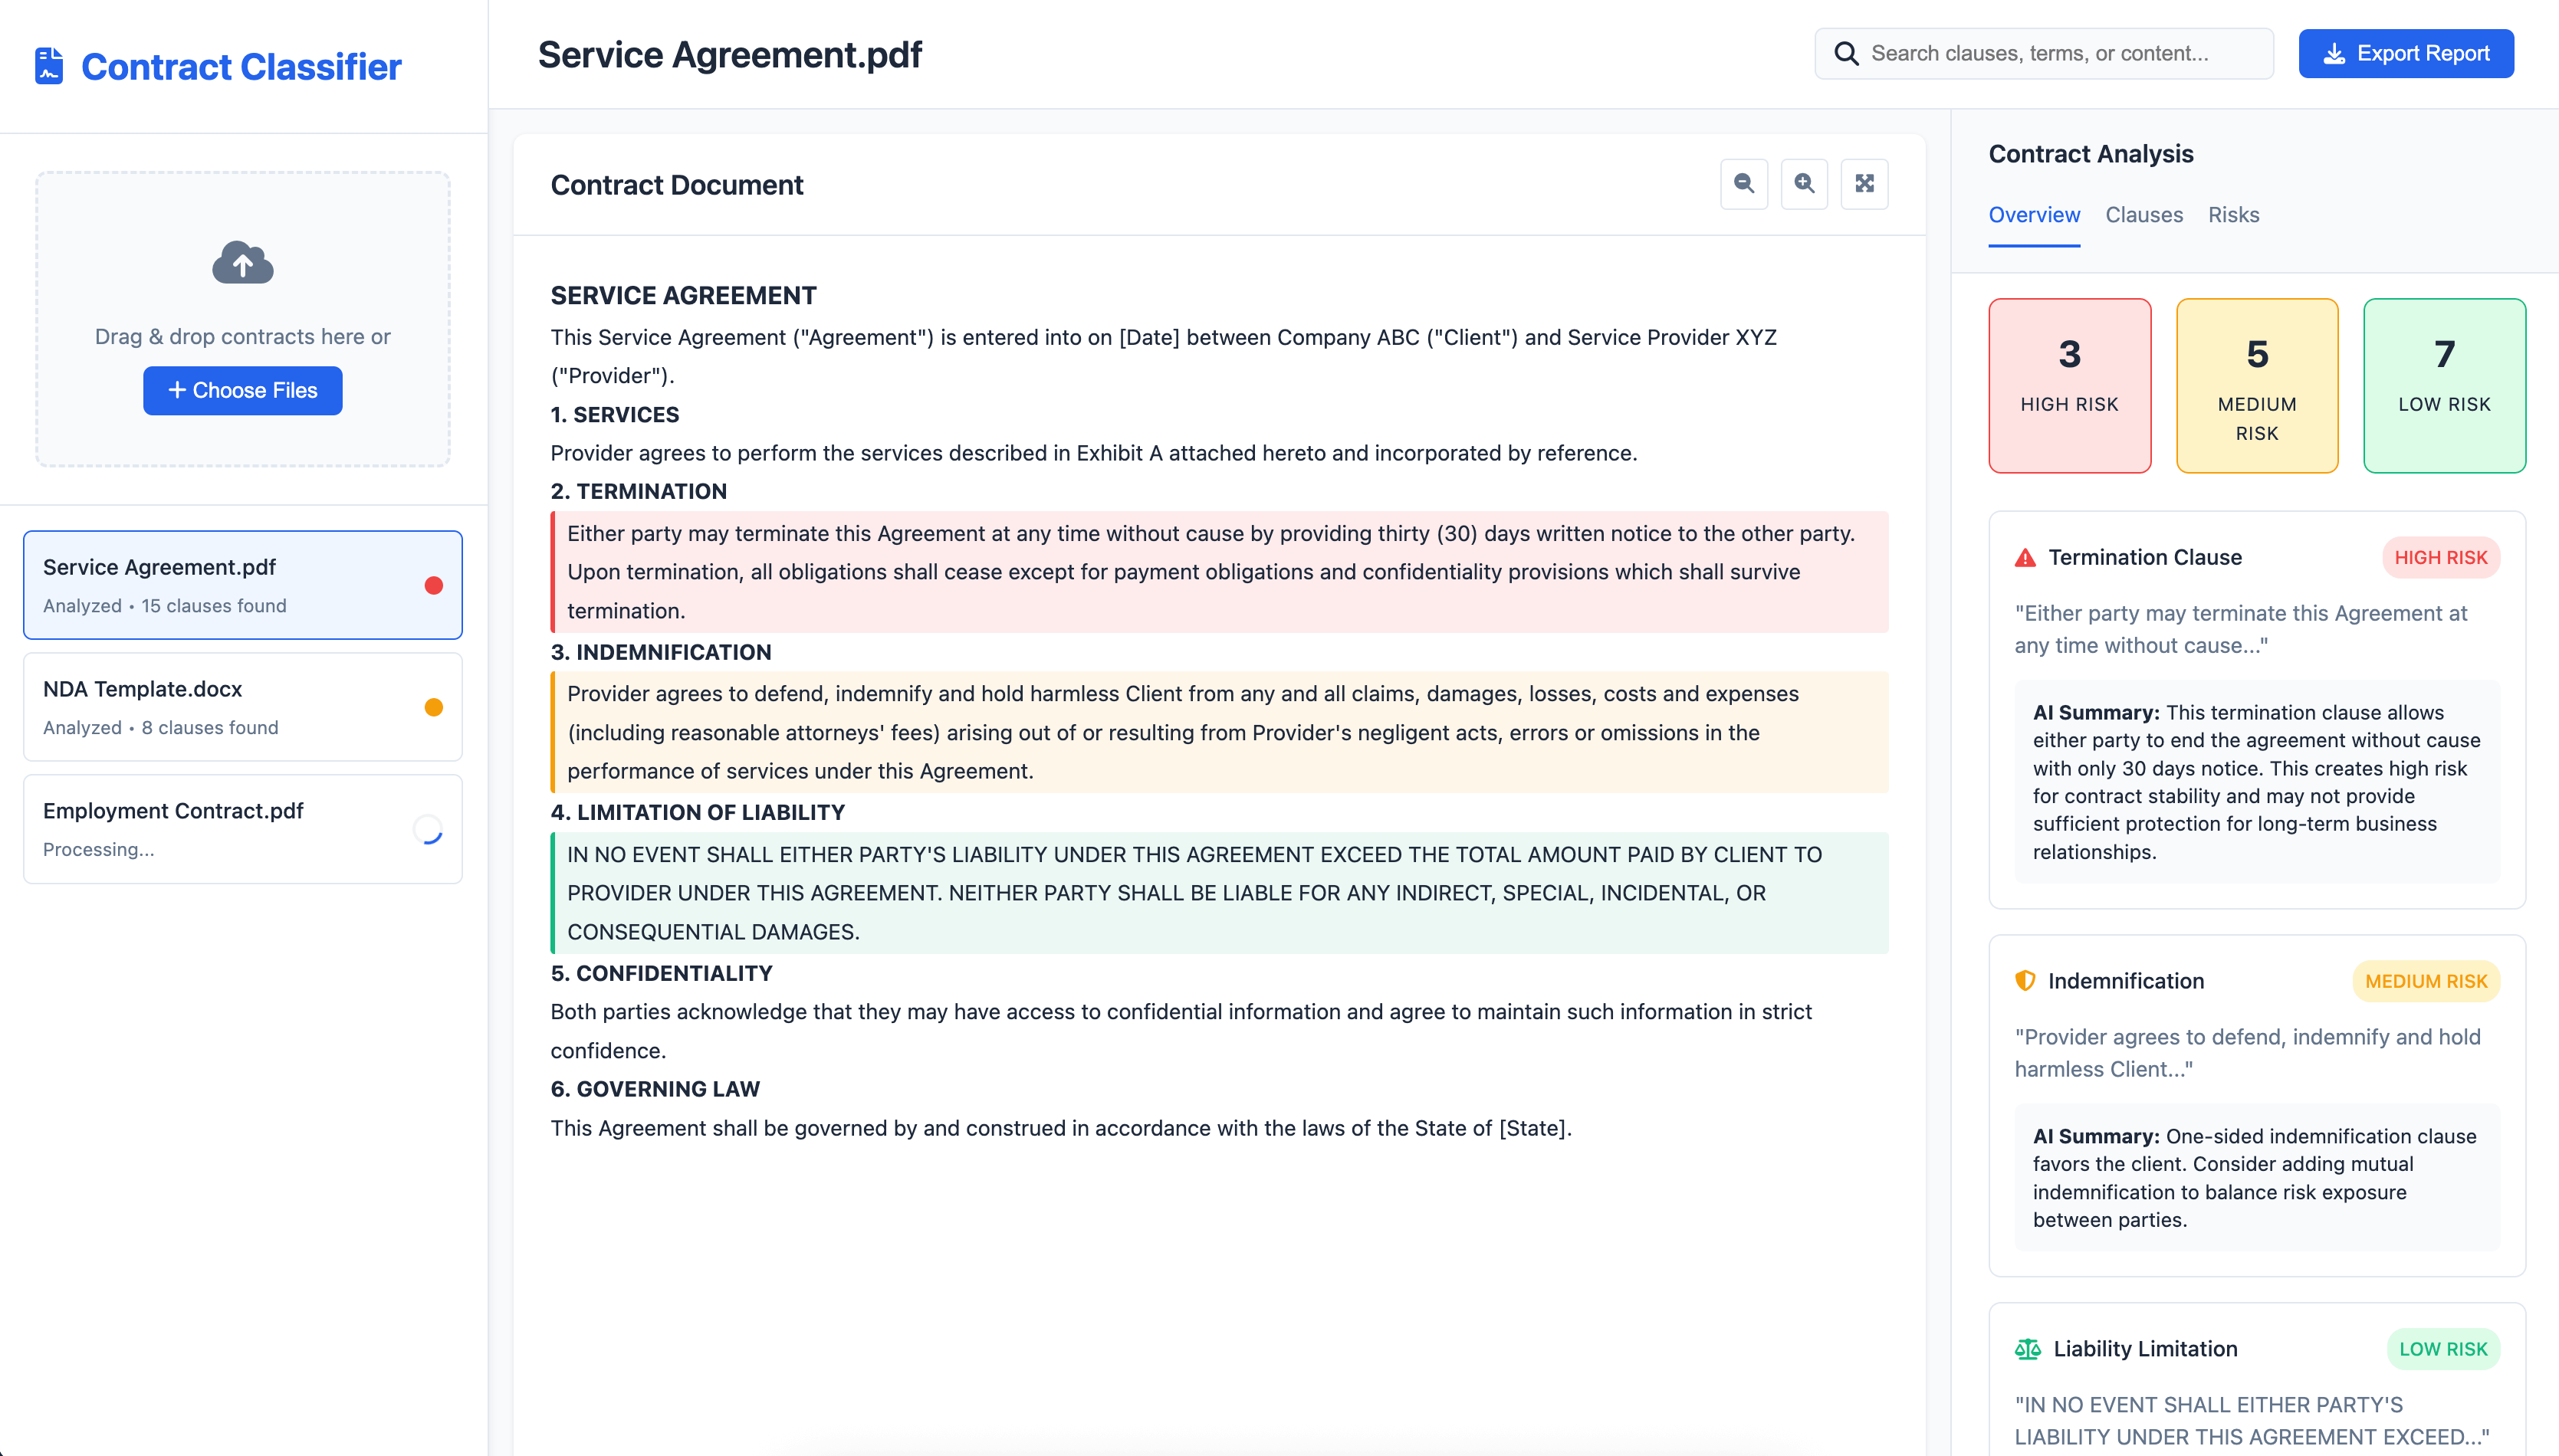The height and width of the screenshot is (1456, 2559).
Task: Click the shield icon beside Indemnification
Action: click(2025, 981)
